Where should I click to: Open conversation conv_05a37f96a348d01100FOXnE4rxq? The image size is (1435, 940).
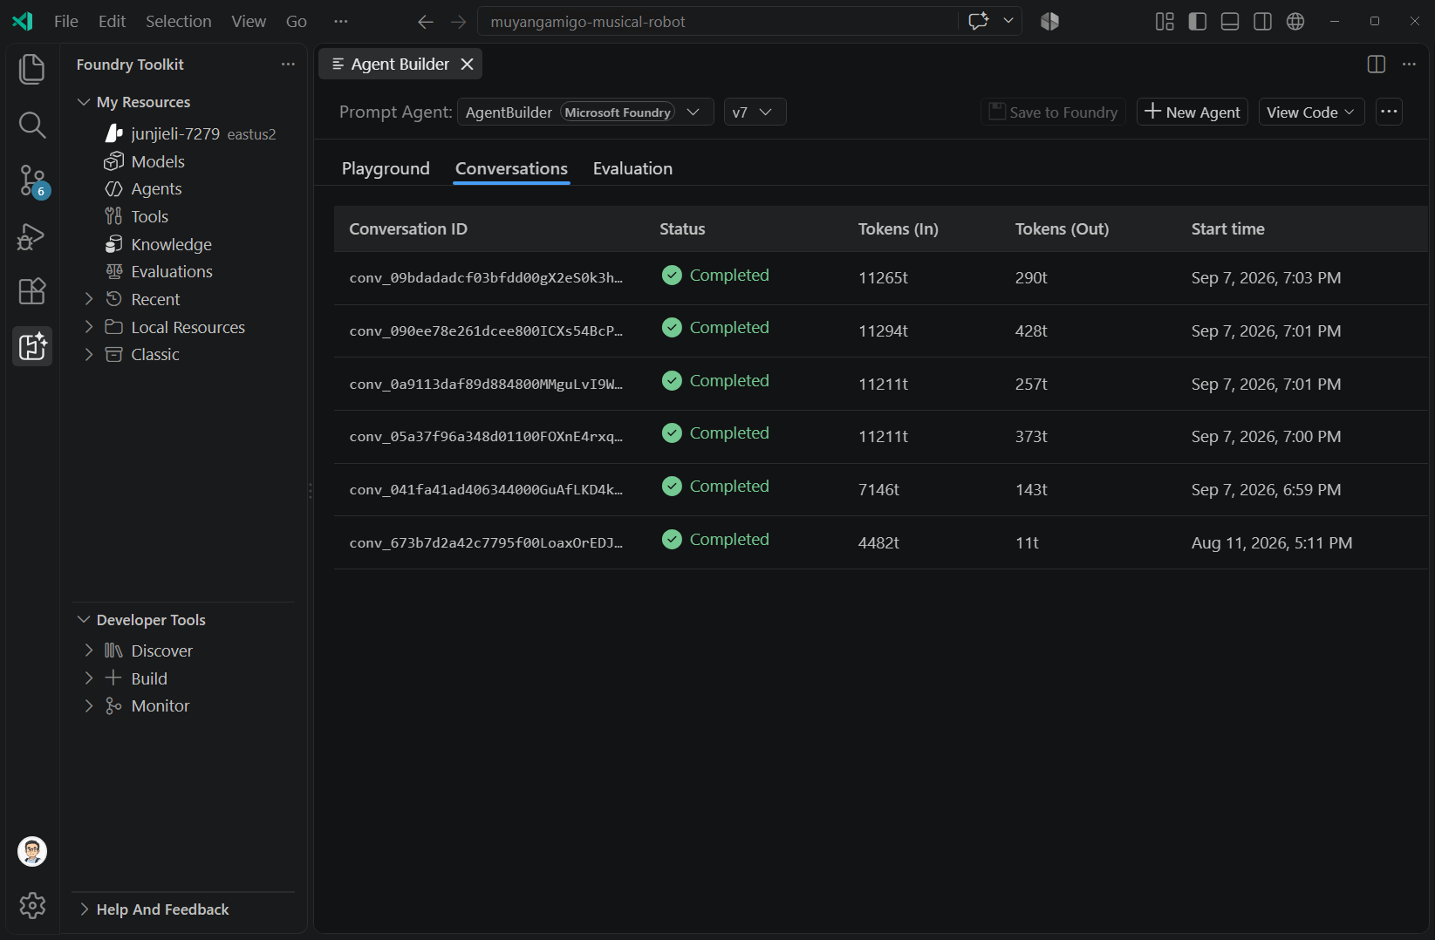[880, 437]
